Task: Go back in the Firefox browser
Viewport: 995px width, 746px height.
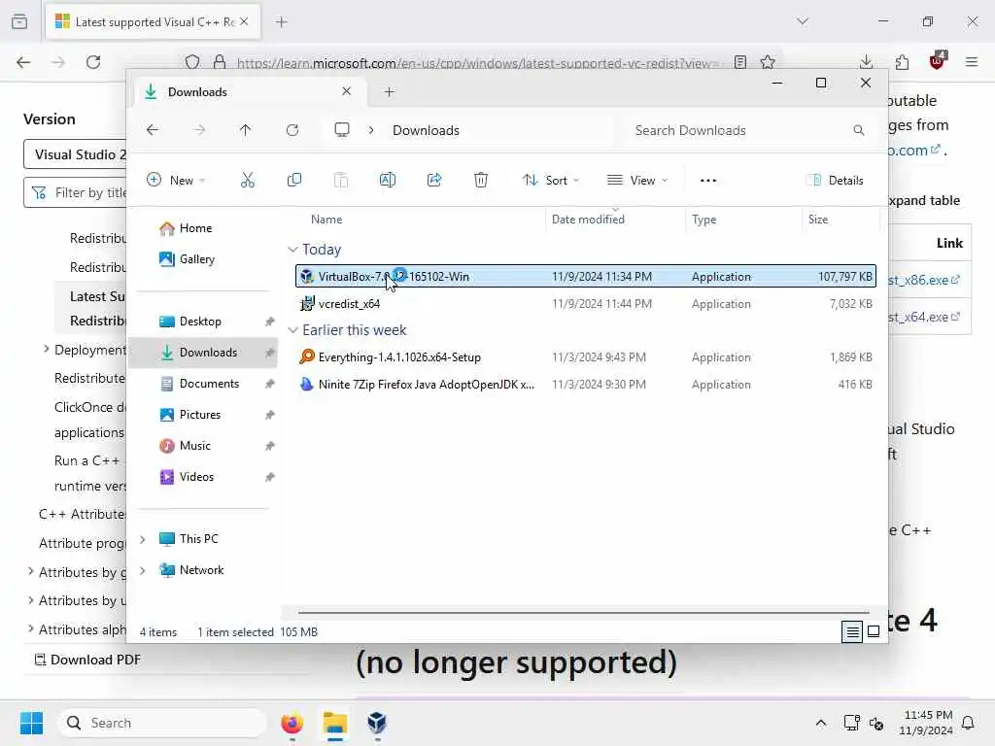Action: [23, 62]
